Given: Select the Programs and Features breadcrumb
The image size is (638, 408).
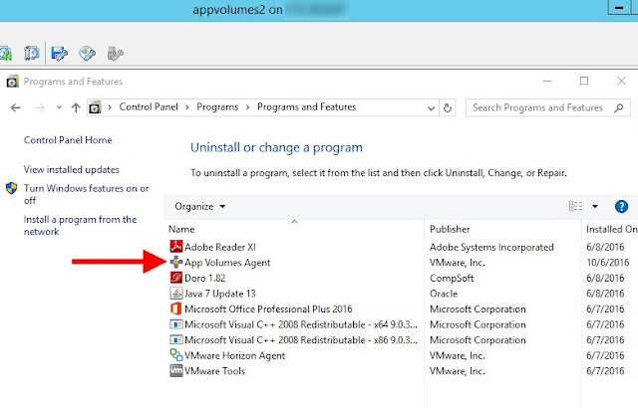Looking at the screenshot, I should click(x=306, y=106).
